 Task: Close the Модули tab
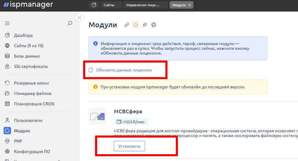pyautogui.click(x=190, y=5)
